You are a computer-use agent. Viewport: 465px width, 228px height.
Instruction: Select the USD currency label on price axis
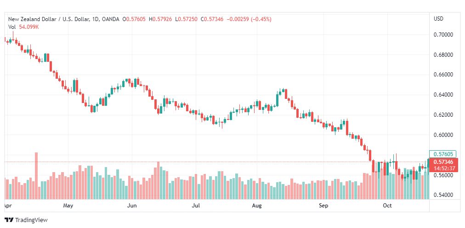439,19
